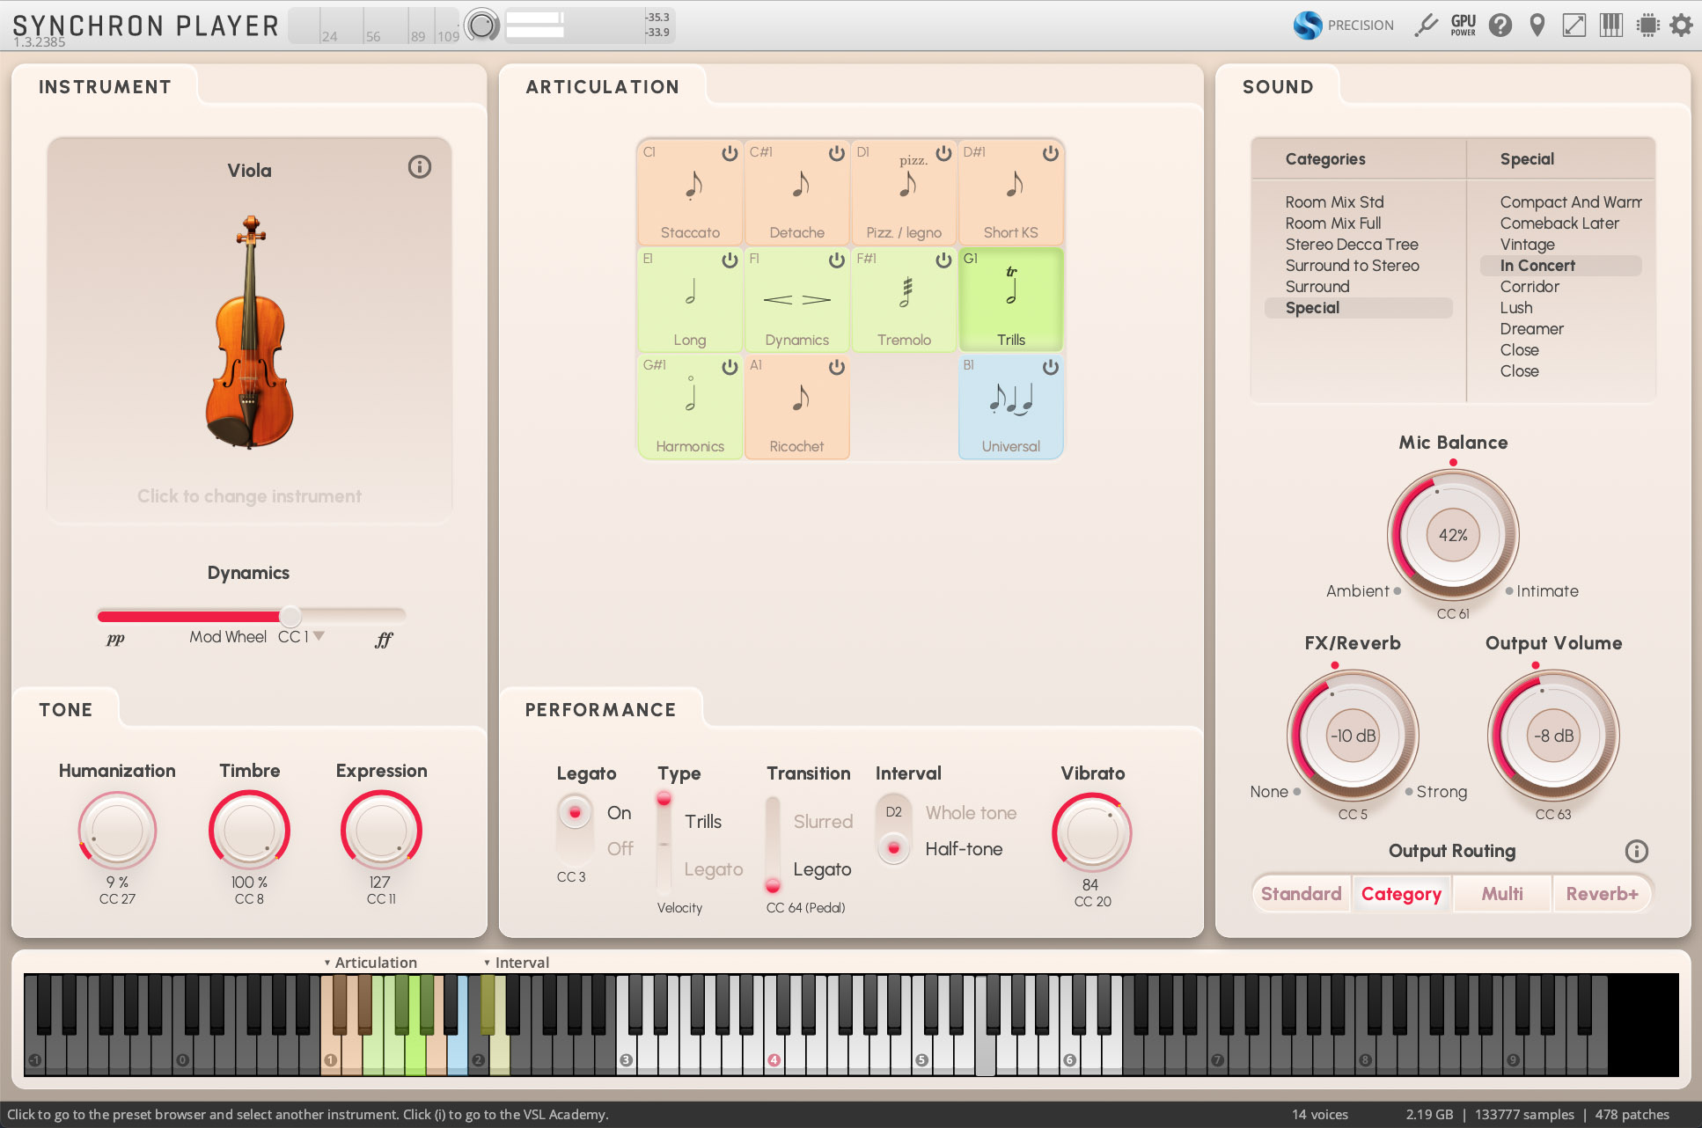1702x1128 pixels.
Task: Select the Harmonics articulation pad
Action: 690,406
